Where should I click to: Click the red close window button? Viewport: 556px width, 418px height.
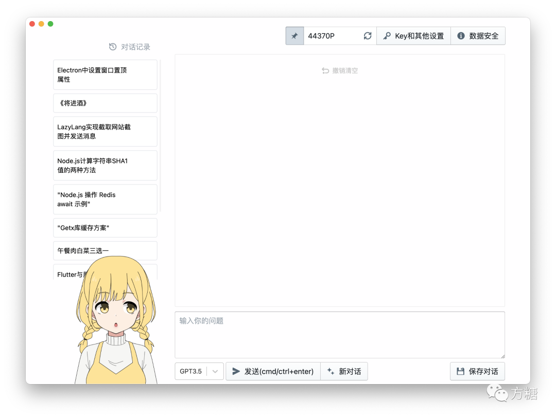click(x=32, y=24)
